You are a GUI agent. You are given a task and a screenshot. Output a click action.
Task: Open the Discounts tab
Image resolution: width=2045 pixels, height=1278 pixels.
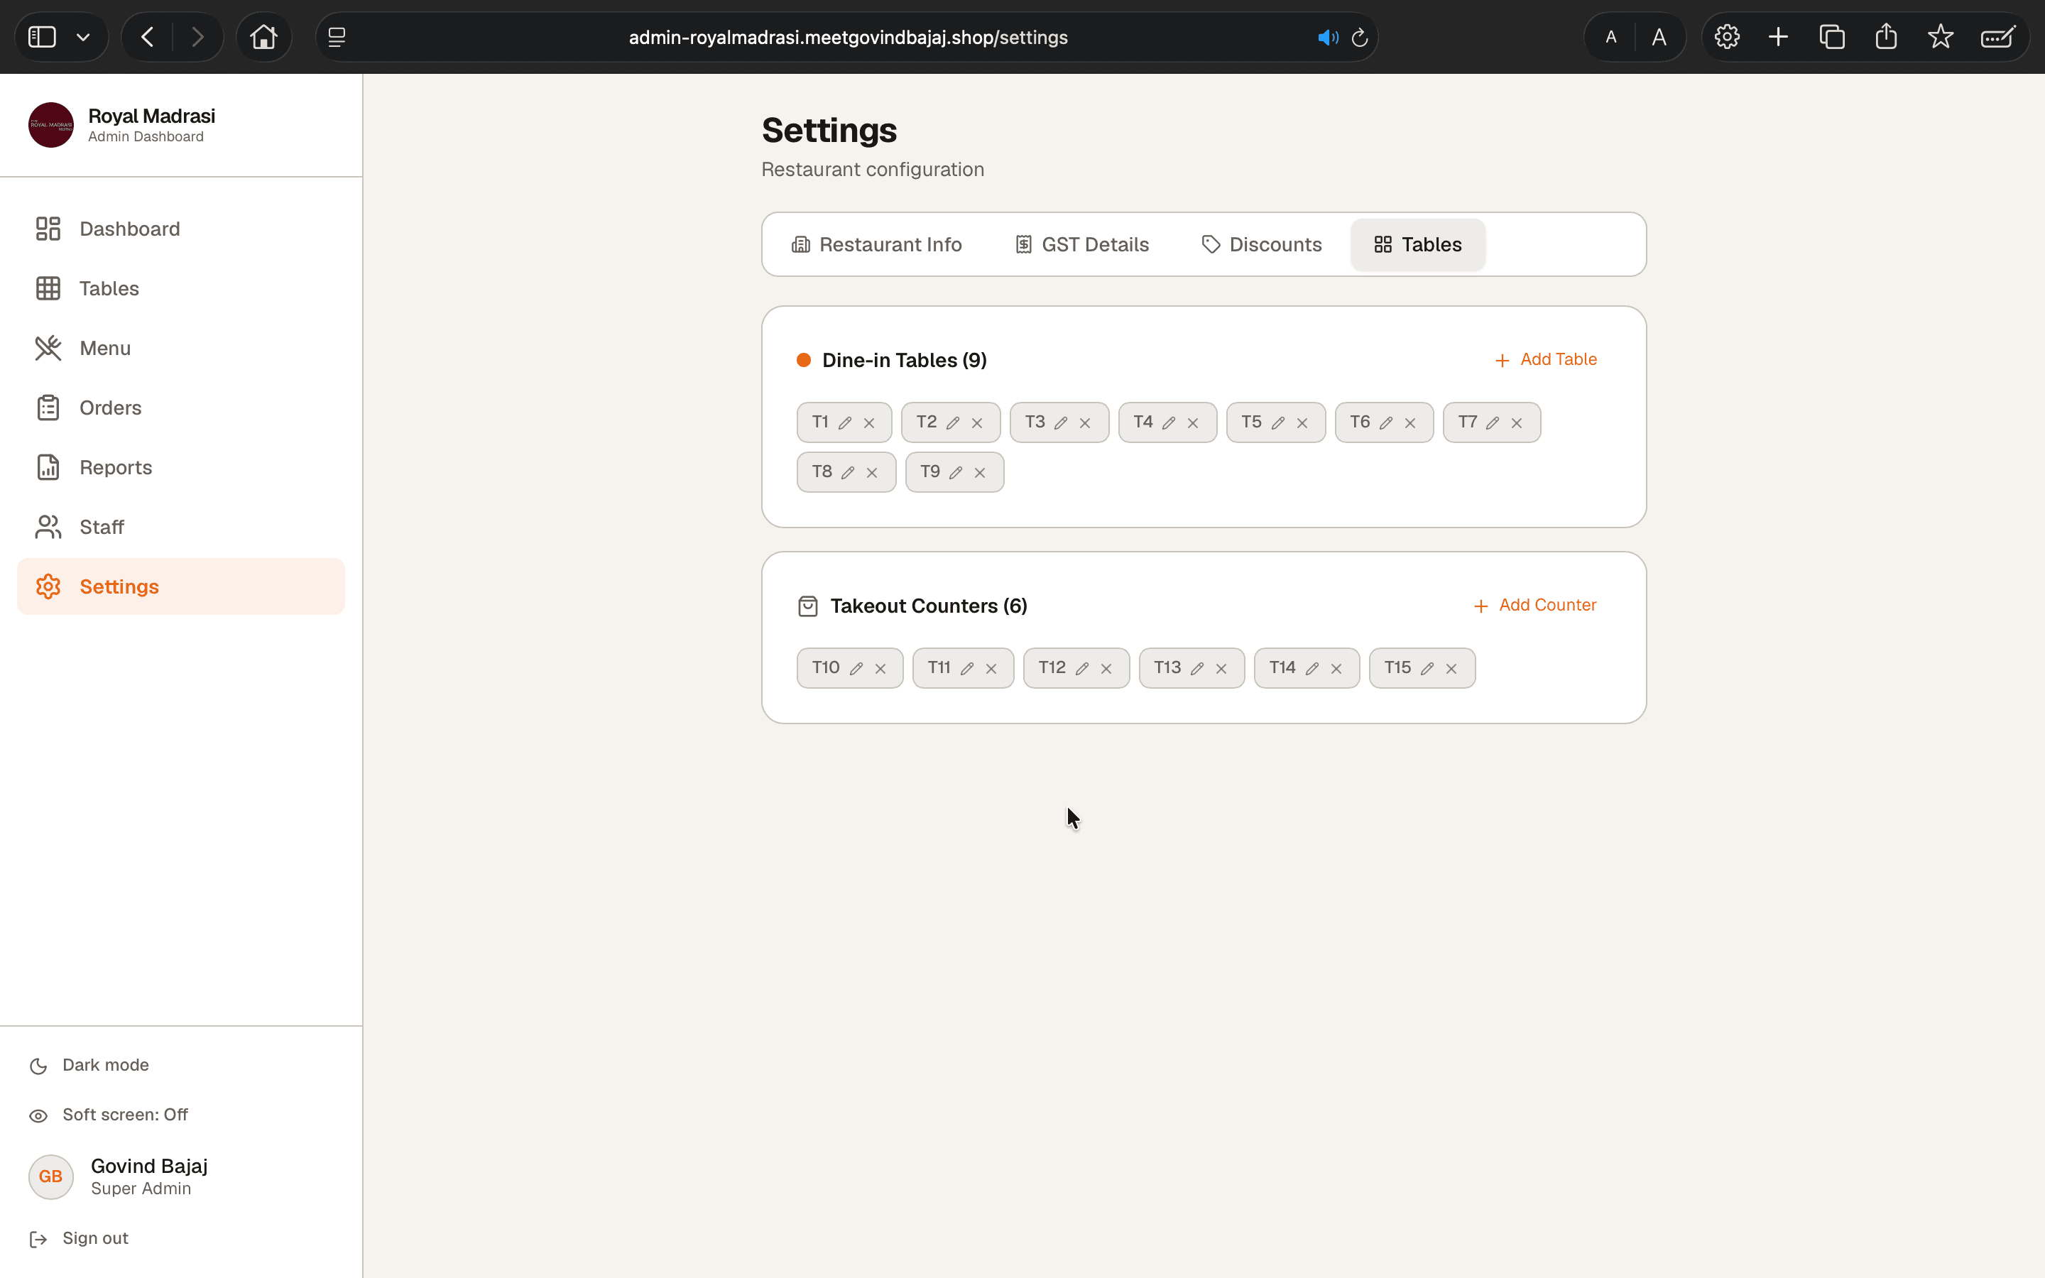1262,244
